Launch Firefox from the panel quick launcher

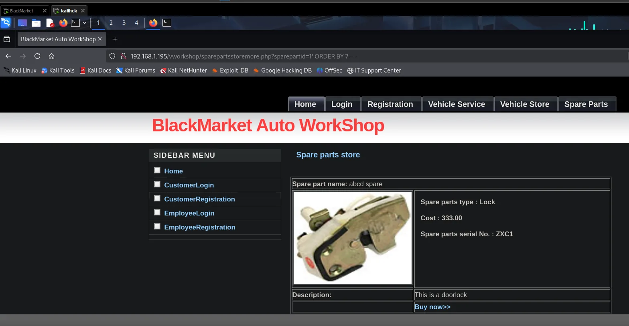63,23
